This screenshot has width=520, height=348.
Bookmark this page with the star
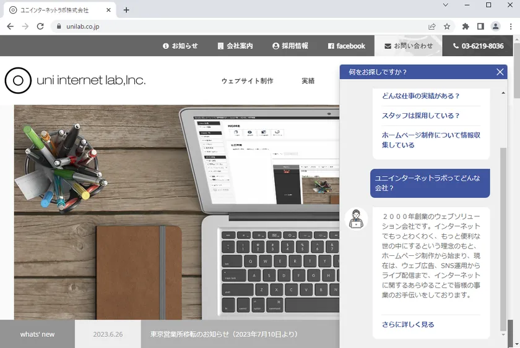tap(447, 27)
